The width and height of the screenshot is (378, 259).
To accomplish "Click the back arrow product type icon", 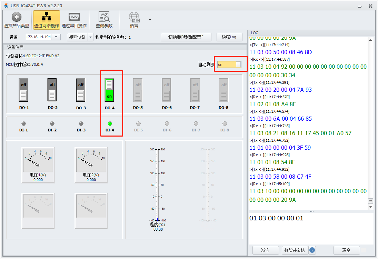I will click(x=17, y=17).
